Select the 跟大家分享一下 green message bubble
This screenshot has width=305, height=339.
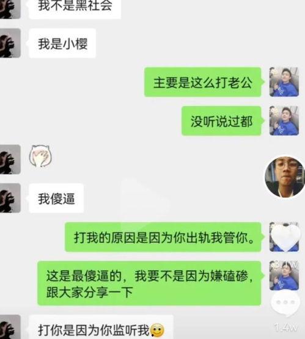tap(150, 283)
